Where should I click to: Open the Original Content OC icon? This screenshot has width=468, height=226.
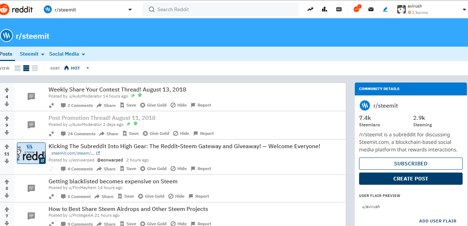point(339,9)
